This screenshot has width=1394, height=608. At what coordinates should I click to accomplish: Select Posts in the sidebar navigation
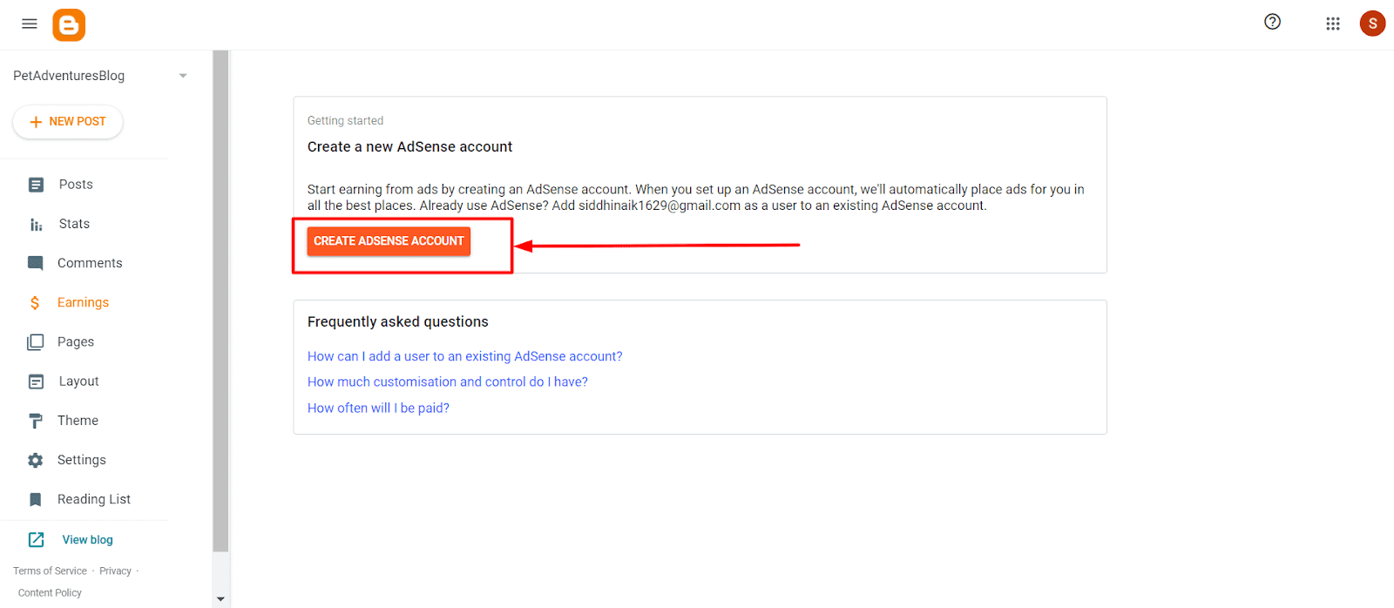[75, 184]
